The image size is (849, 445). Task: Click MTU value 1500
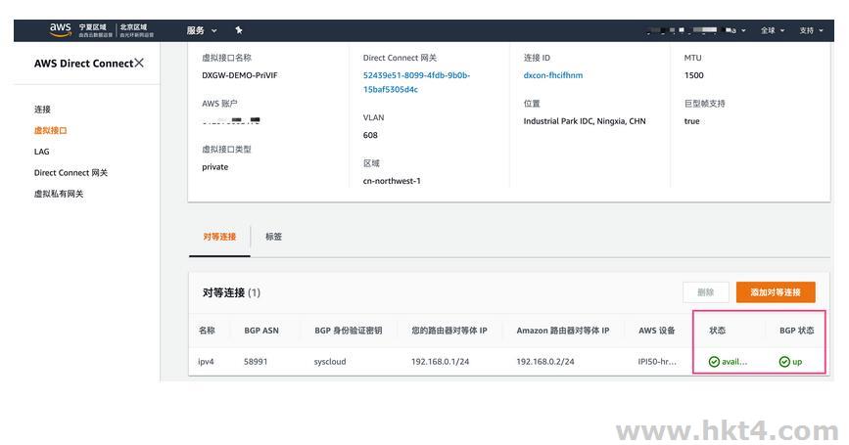[x=694, y=75]
